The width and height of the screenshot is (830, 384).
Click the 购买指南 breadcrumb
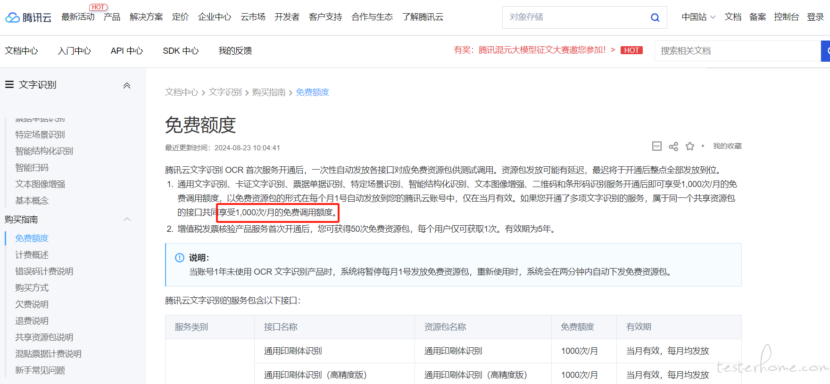268,92
